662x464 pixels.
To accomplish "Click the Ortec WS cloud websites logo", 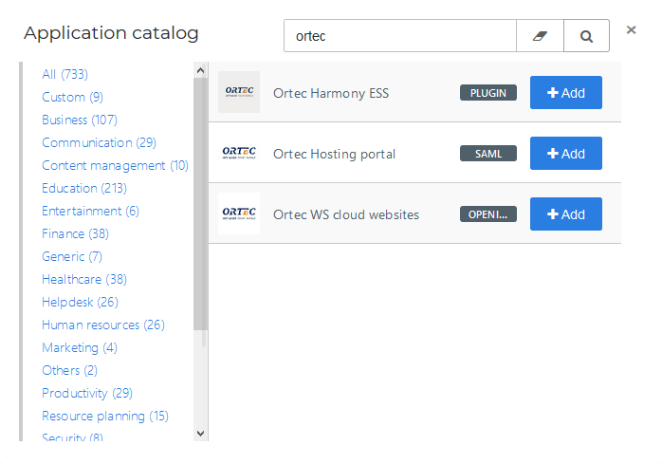I will [x=239, y=213].
